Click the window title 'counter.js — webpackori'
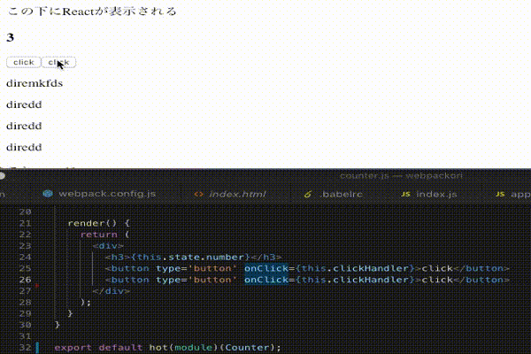Image resolution: width=531 pixels, height=354 pixels. click(x=401, y=176)
